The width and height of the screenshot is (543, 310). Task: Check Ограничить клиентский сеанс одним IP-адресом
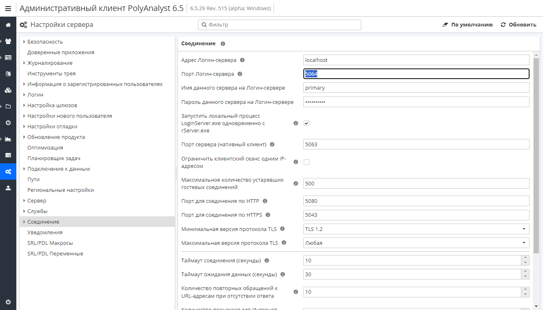pos(307,162)
